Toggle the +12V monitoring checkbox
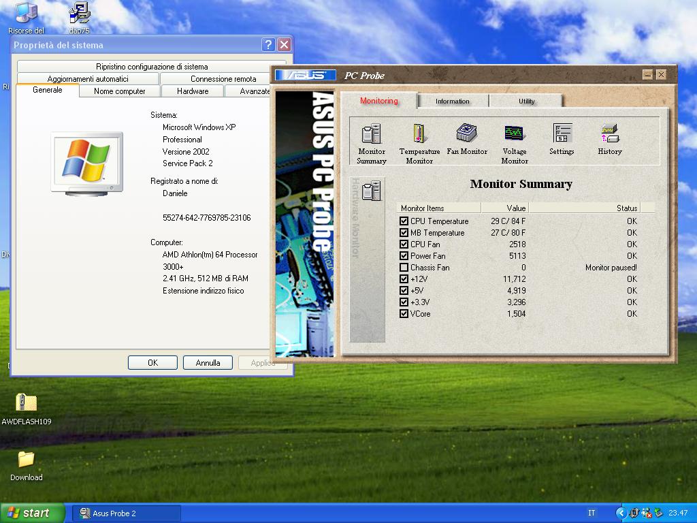This screenshot has width=697, height=523. [x=404, y=279]
